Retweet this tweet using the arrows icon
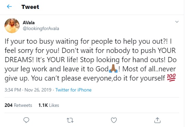The image size is (186, 127). click(70, 120)
